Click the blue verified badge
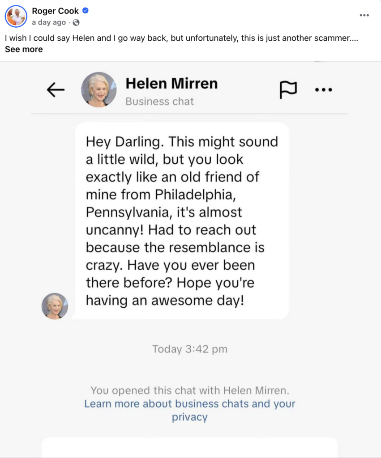 [86, 11]
